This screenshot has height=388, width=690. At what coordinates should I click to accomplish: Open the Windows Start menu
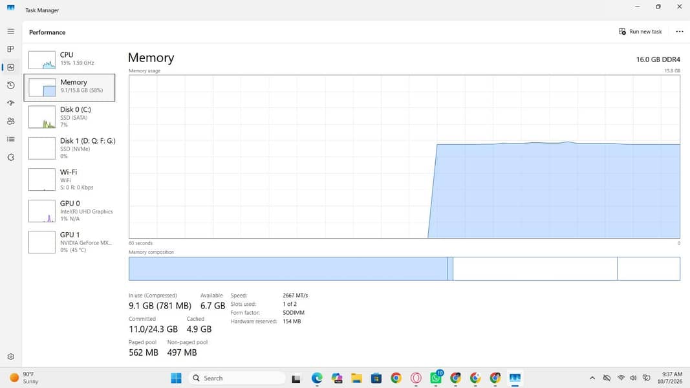[x=176, y=378]
